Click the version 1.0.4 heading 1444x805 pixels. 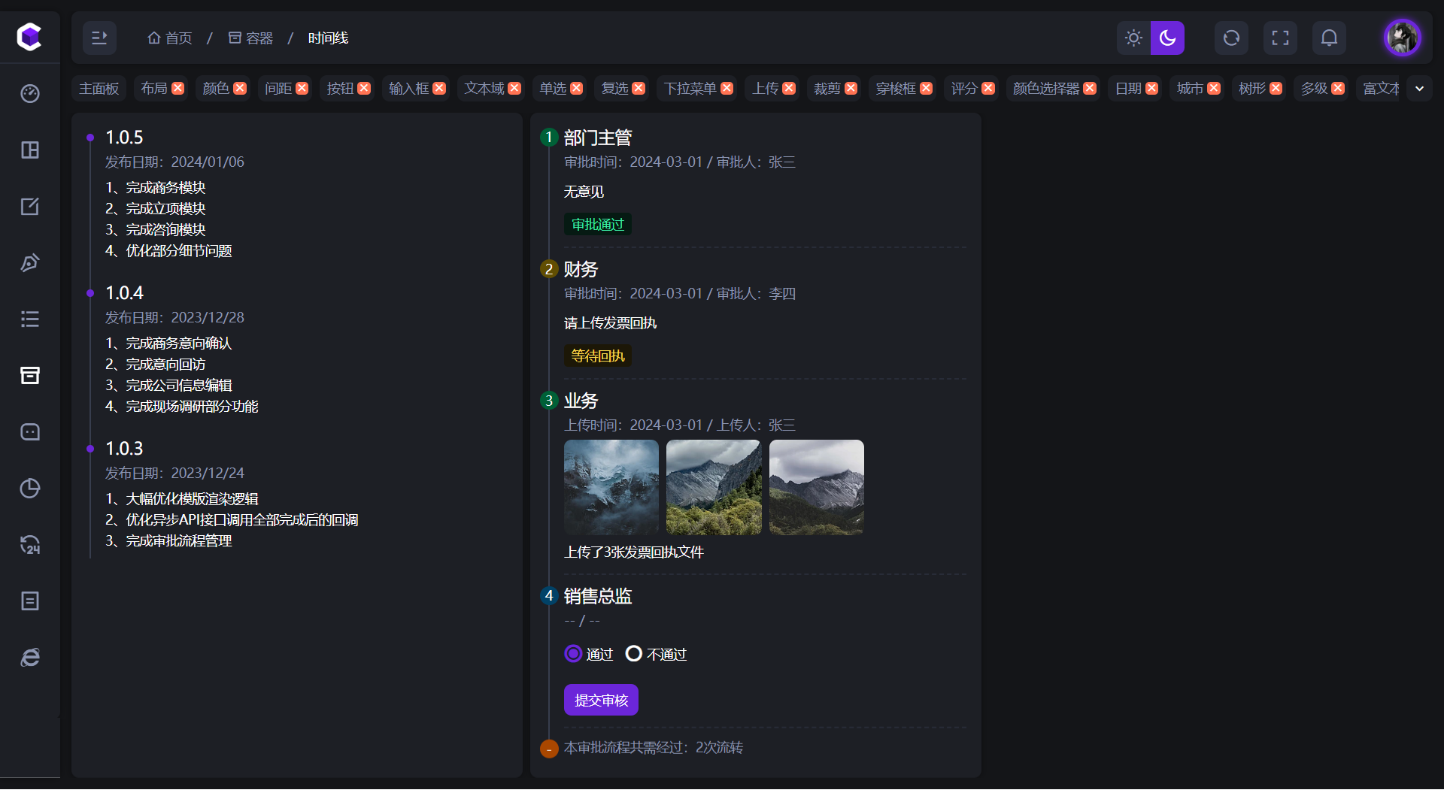coord(124,292)
